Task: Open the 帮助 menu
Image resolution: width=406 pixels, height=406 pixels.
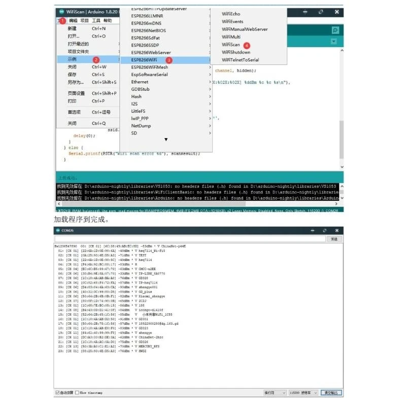Action: pyautogui.click(x=108, y=20)
